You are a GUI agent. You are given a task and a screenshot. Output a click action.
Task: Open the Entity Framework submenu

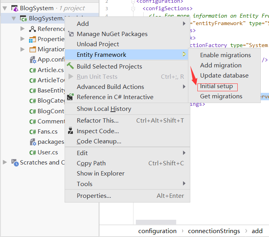click(126, 54)
